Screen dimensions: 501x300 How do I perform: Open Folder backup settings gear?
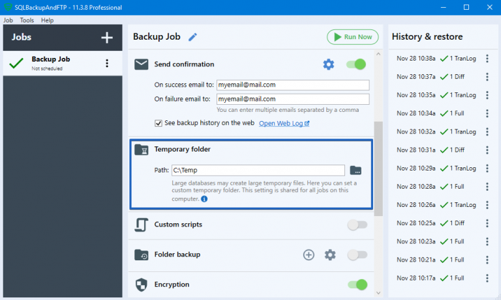pyautogui.click(x=330, y=254)
